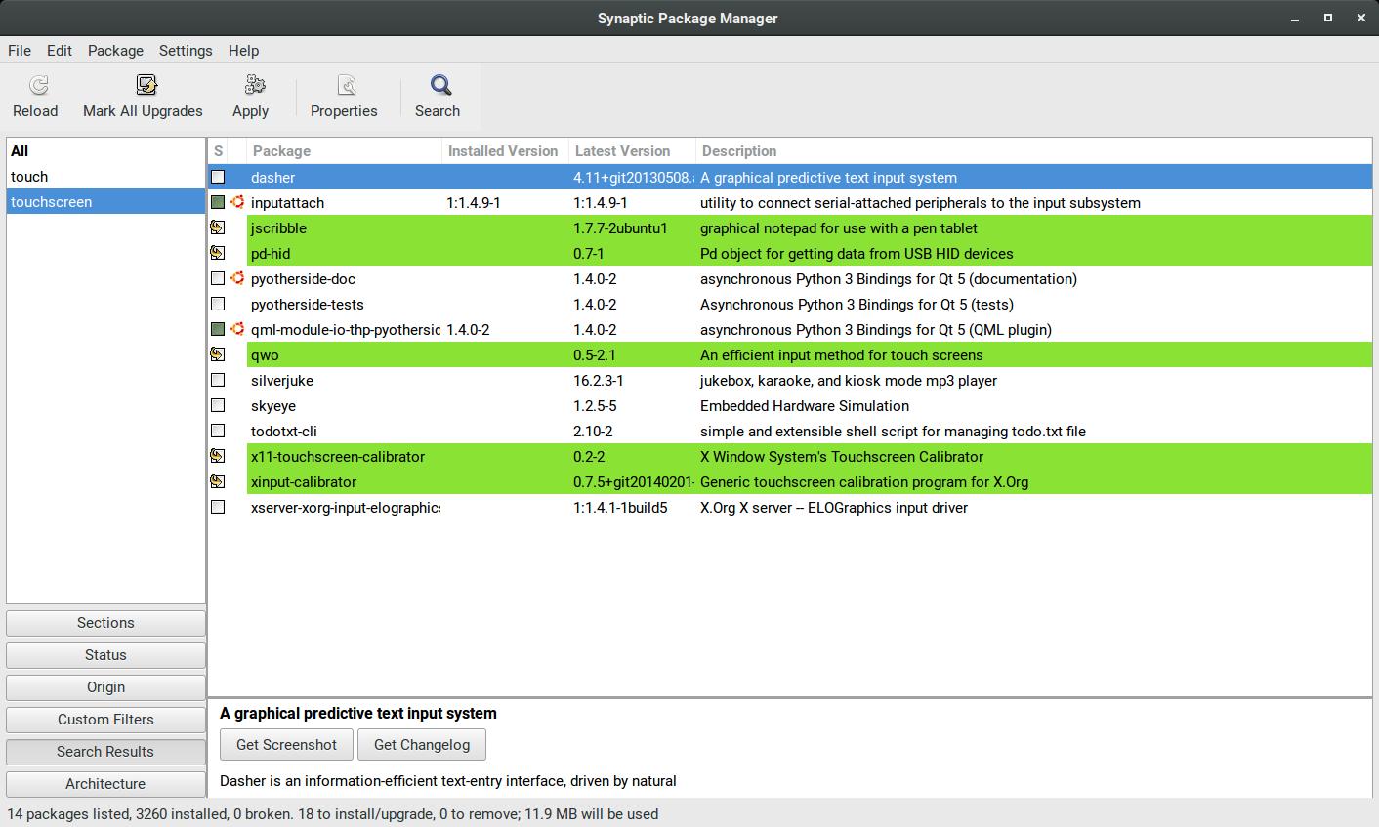
Task: Click marked-for-install status icon of pd-hid
Action: click(x=218, y=253)
